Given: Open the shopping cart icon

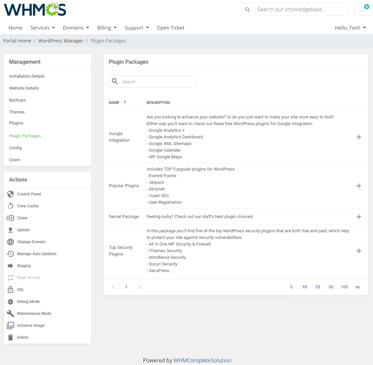Looking at the screenshot, I should (362, 9).
